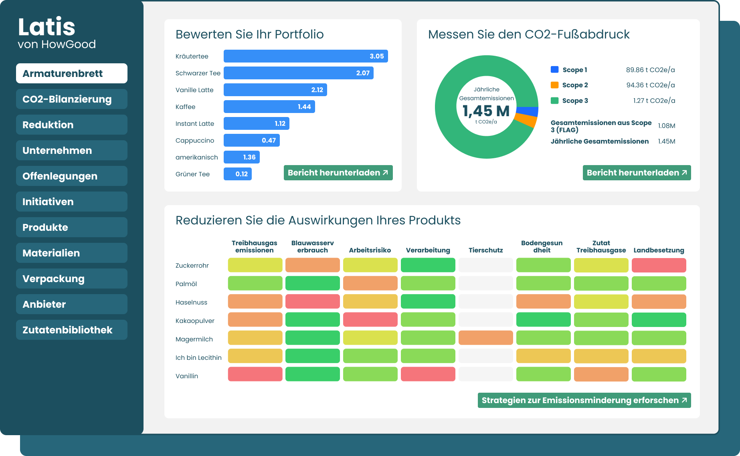740x456 pixels.
Task: Navigate to Produkte
Action: point(72,227)
